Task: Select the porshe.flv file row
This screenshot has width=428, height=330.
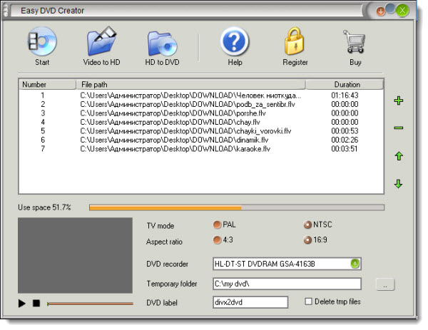Action: tap(201, 113)
